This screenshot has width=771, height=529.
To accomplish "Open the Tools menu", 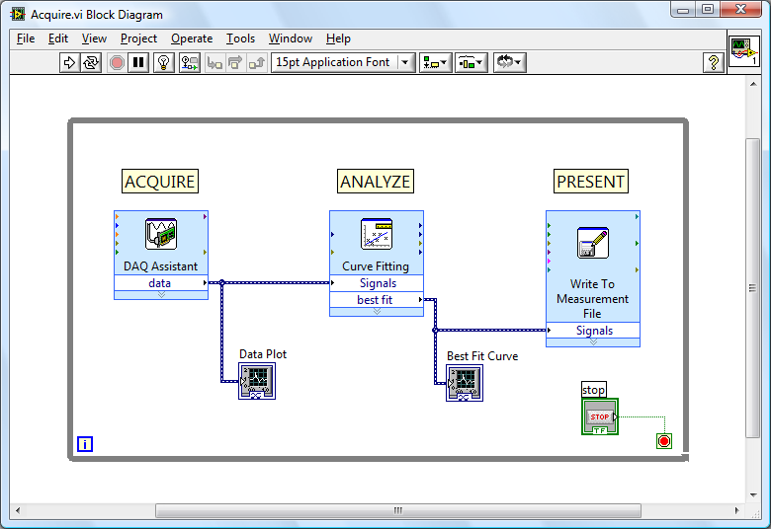I will (x=240, y=38).
